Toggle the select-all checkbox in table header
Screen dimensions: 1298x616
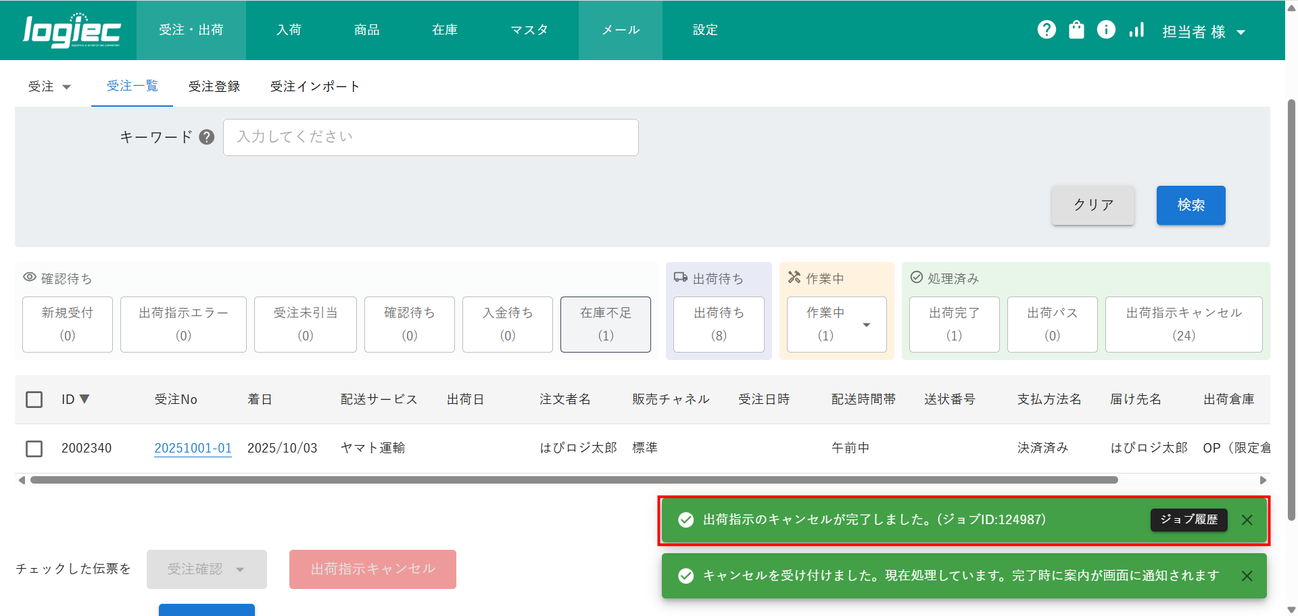[34, 400]
